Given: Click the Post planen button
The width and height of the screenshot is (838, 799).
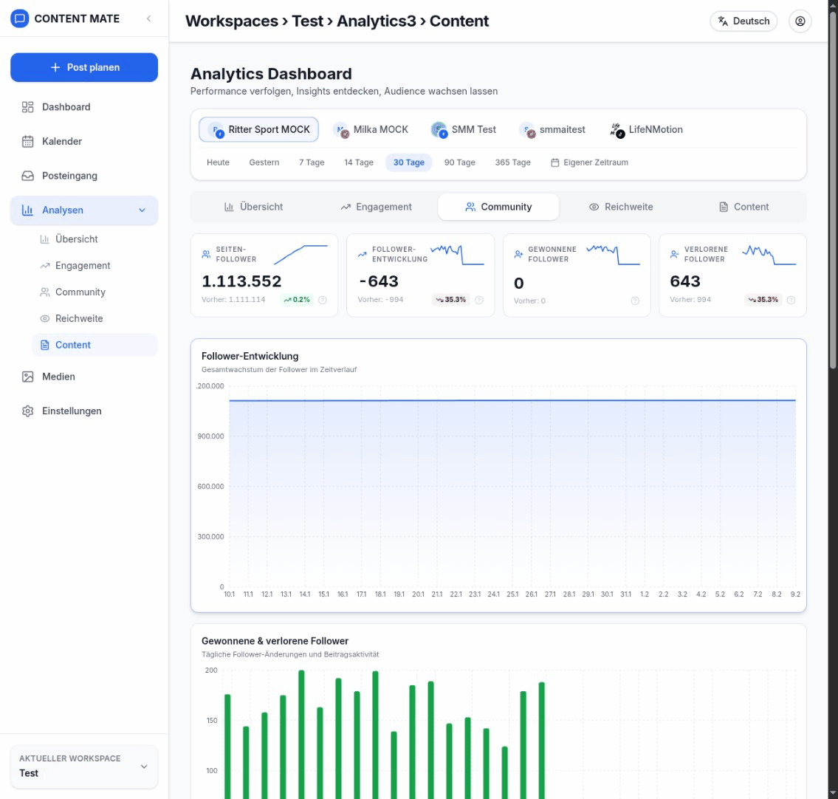Looking at the screenshot, I should [84, 67].
